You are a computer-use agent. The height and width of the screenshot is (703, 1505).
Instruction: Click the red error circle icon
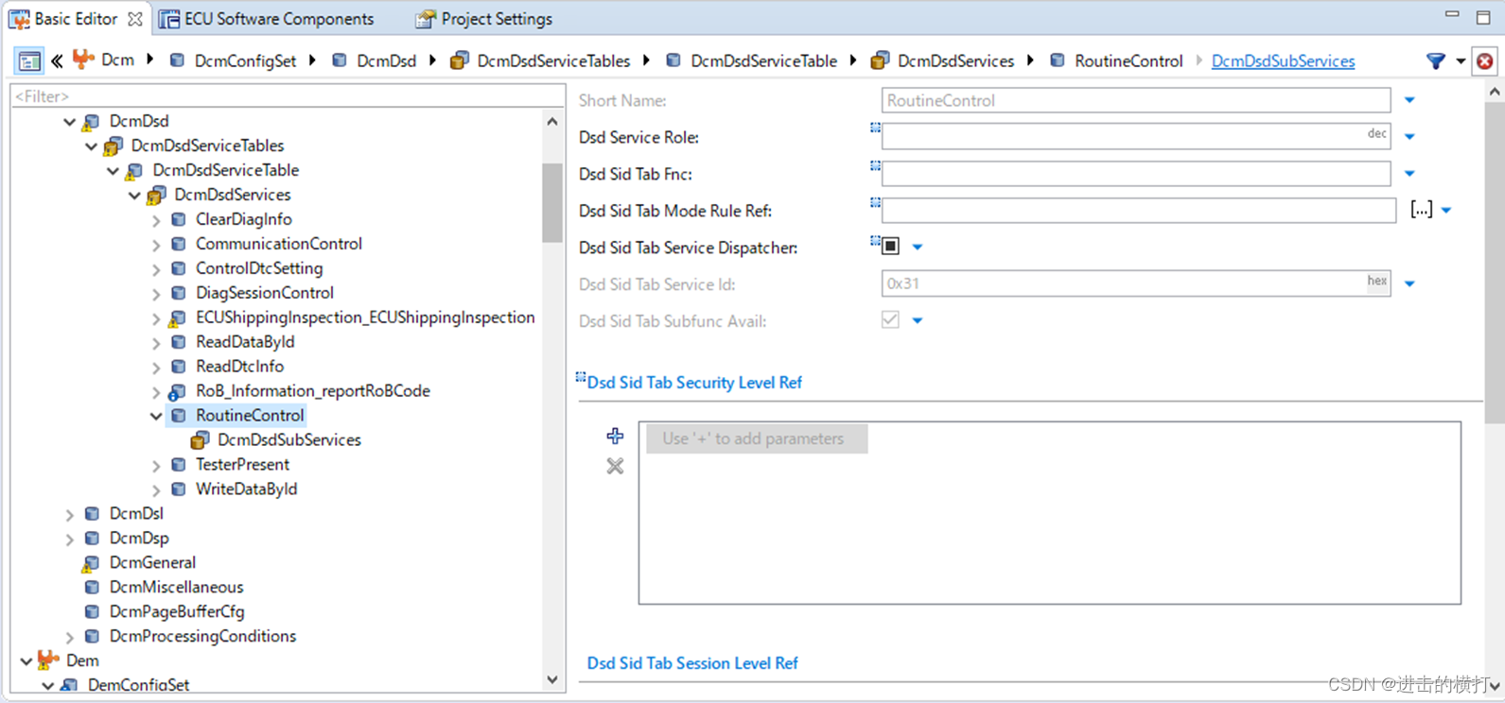1485,61
